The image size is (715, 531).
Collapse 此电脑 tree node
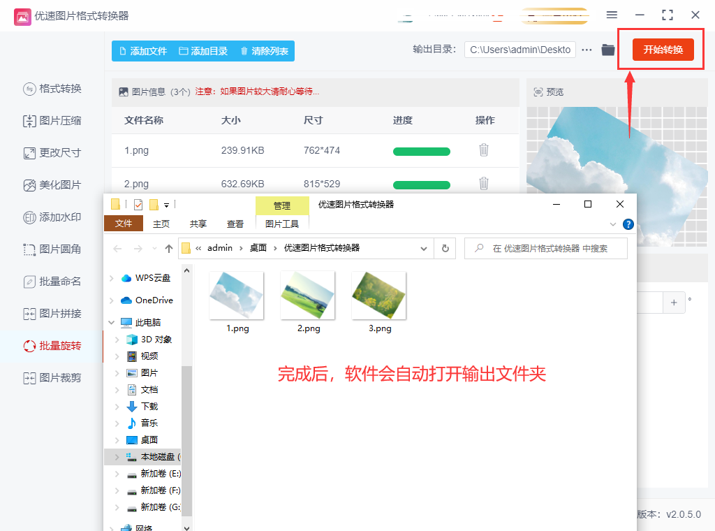112,323
